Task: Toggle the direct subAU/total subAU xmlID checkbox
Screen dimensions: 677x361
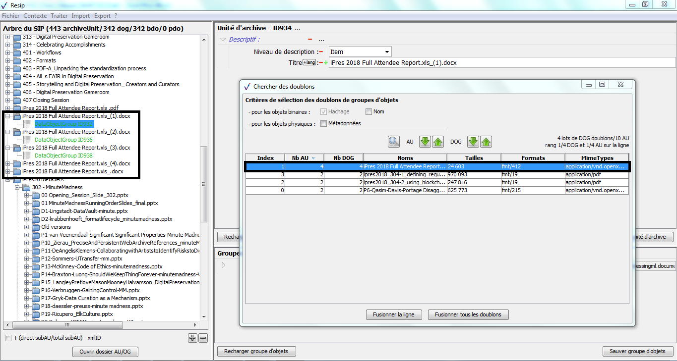Action: (x=8, y=338)
